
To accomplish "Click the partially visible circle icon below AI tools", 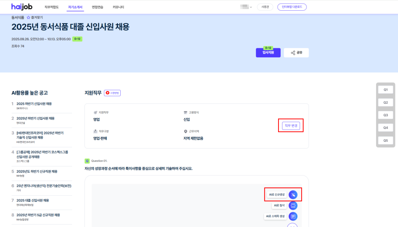I will (x=293, y=225).
